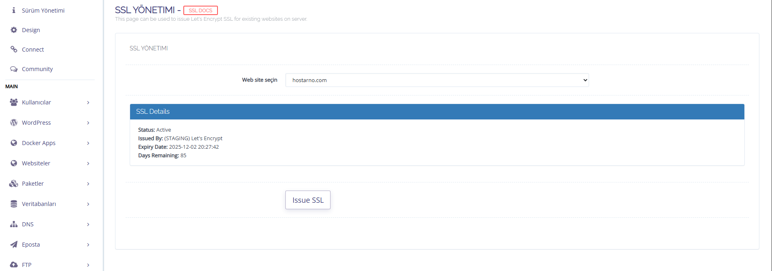This screenshot has height=271, width=772.
Task: Click the MAIN section label
Action: coord(11,87)
